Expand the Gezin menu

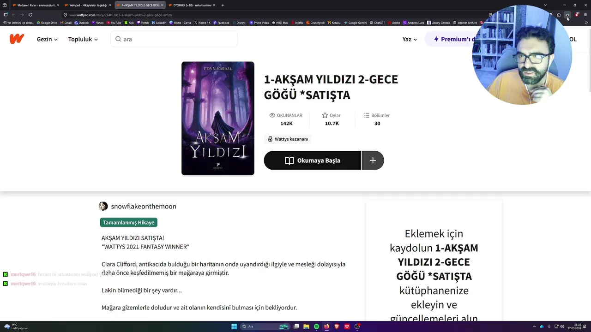[47, 39]
